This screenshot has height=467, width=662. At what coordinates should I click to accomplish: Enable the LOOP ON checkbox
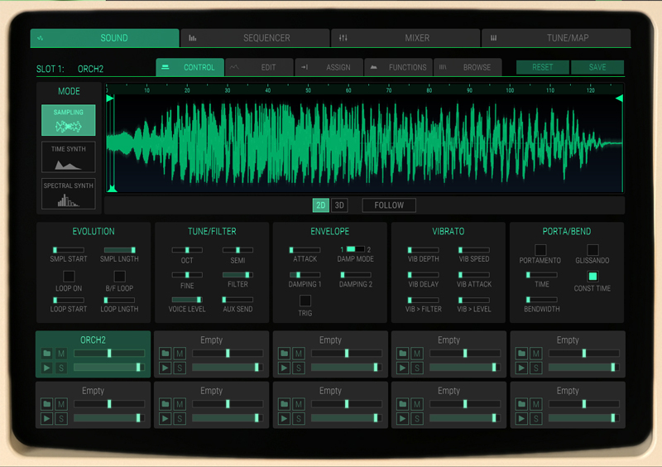(69, 277)
